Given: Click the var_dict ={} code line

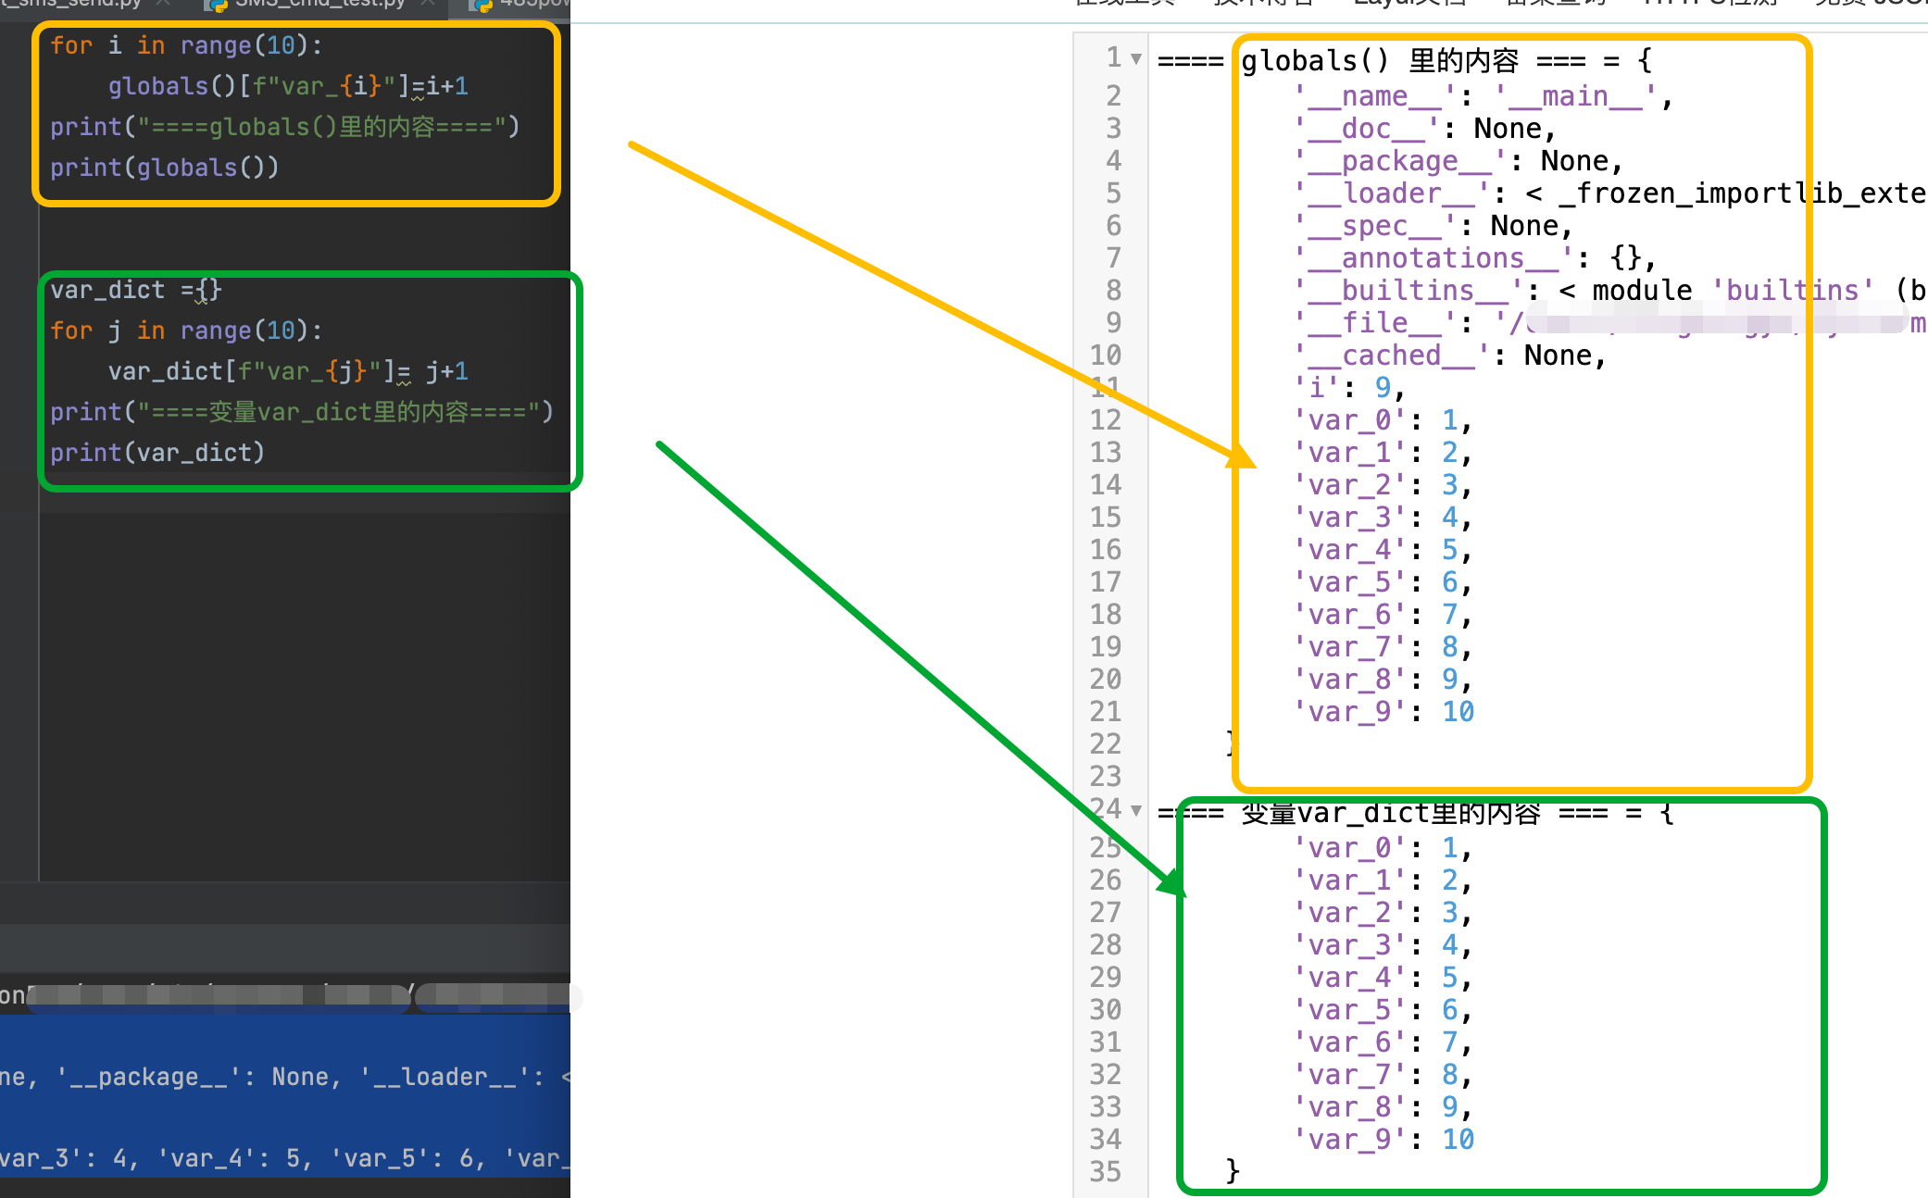Looking at the screenshot, I should point(135,290).
